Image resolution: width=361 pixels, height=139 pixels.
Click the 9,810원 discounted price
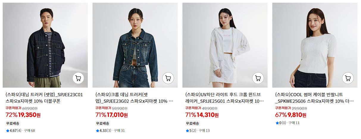[297, 115]
